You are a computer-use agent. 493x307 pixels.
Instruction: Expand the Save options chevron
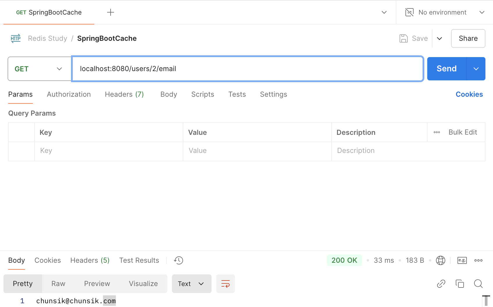[x=439, y=38]
